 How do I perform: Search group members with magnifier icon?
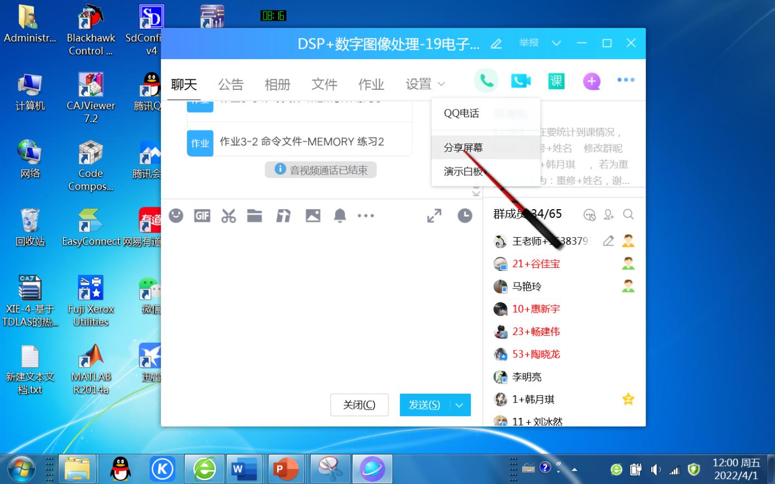coord(628,215)
